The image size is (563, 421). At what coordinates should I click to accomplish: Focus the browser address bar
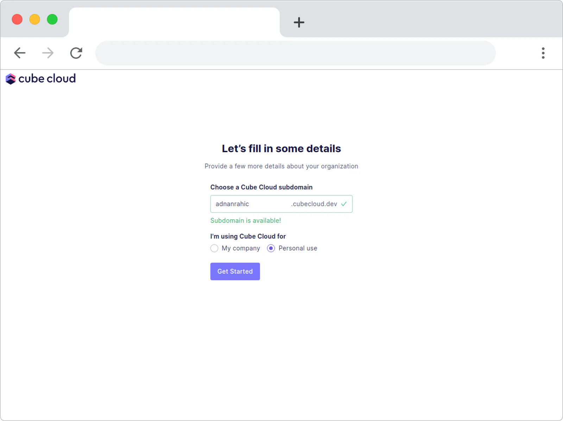[x=295, y=53]
